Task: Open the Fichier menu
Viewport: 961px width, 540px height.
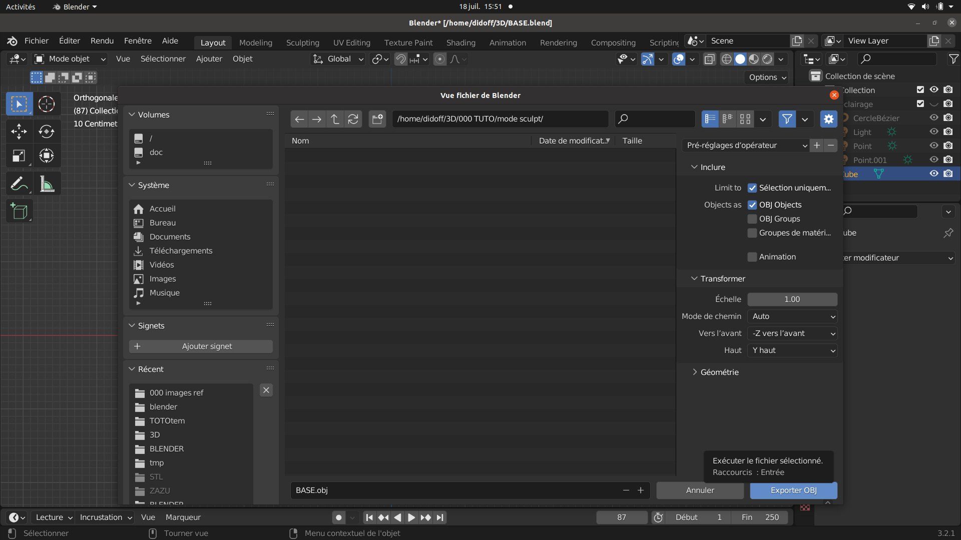Action: (37, 41)
